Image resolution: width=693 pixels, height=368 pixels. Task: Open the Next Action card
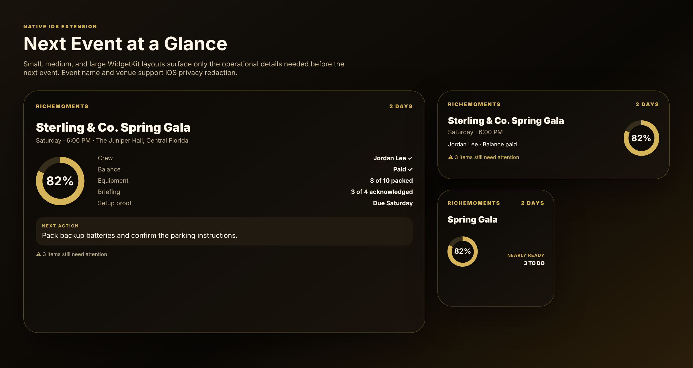coord(224,231)
